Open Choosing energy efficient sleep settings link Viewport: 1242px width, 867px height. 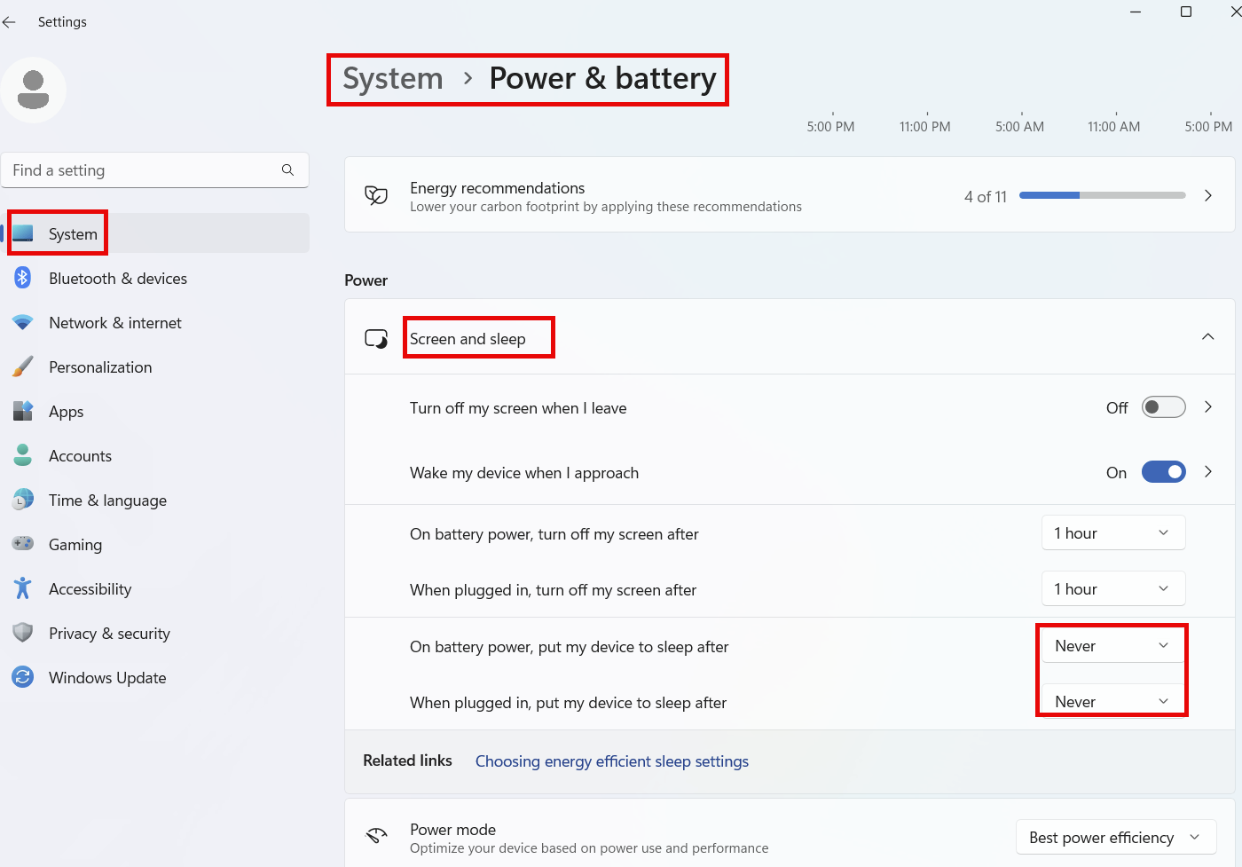point(612,761)
